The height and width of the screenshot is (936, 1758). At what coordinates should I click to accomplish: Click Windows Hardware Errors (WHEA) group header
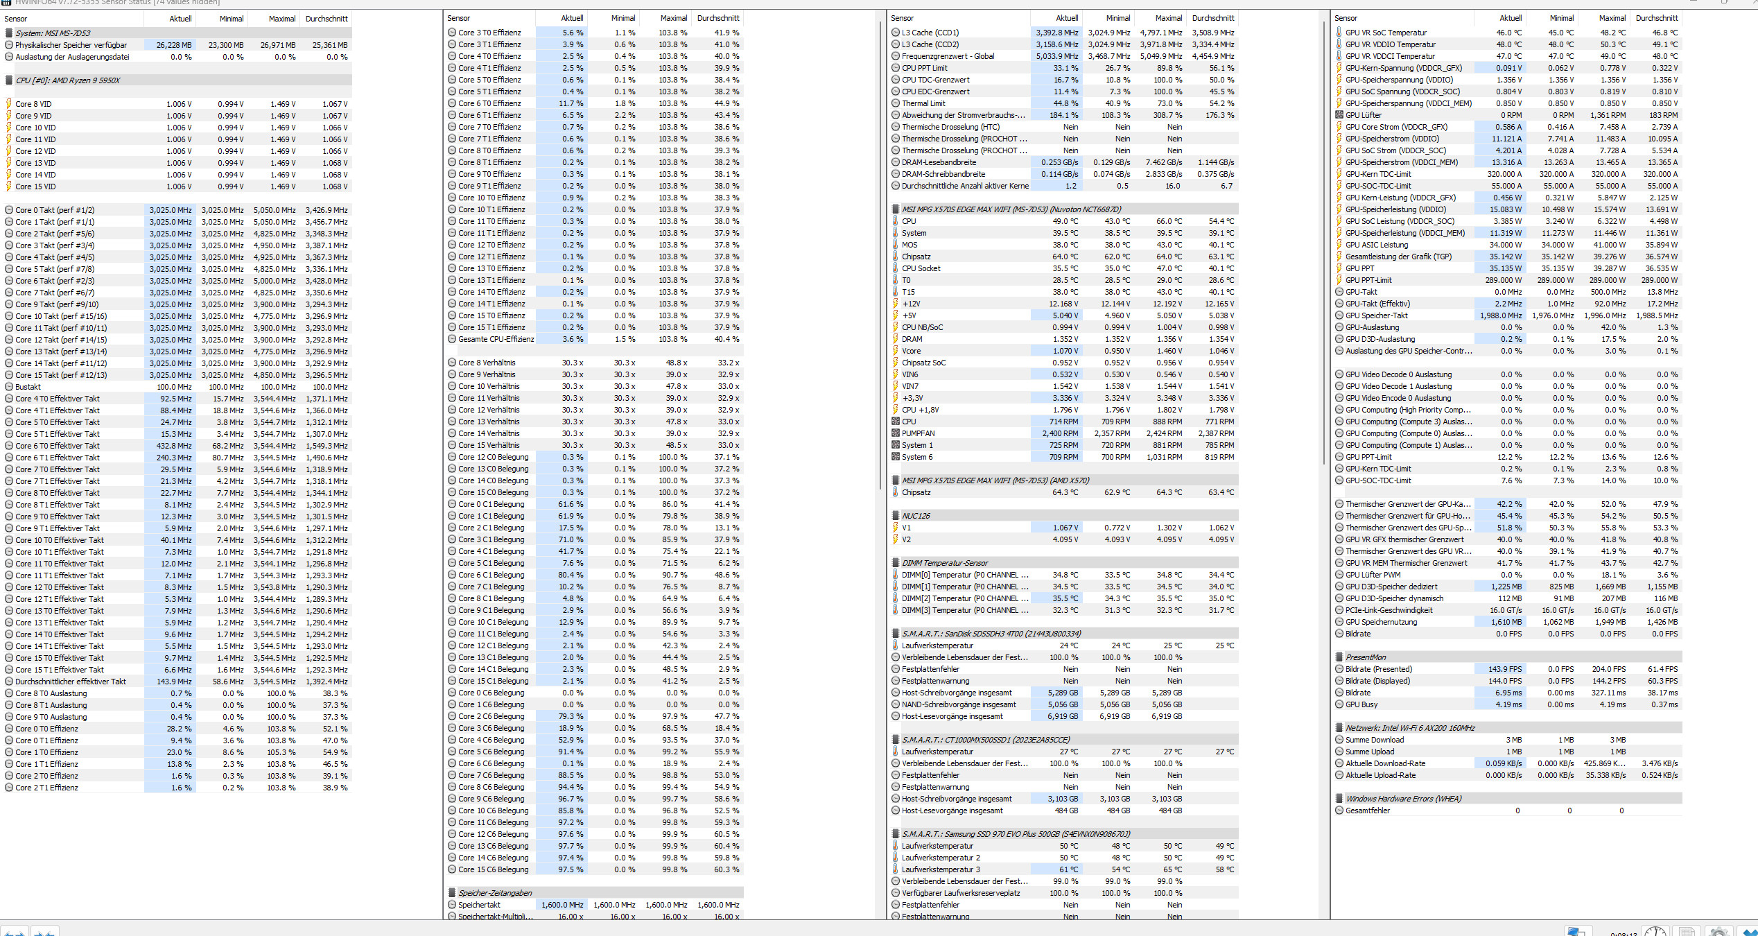pos(1402,799)
